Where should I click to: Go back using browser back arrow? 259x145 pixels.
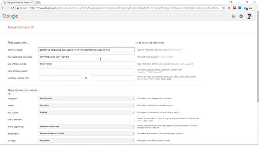coord(3,8)
